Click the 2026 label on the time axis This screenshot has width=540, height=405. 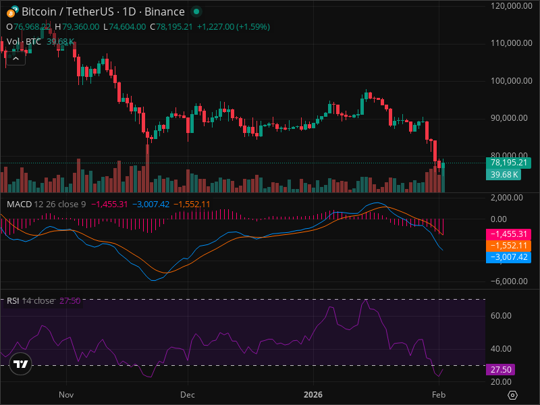pos(313,395)
